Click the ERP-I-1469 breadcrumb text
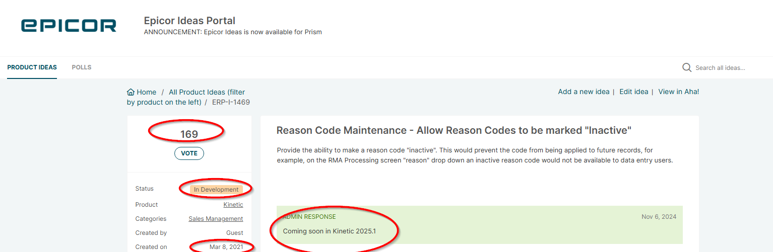 click(231, 102)
